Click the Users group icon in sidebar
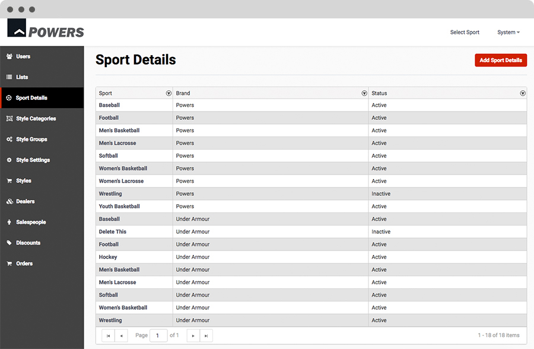 9,56
